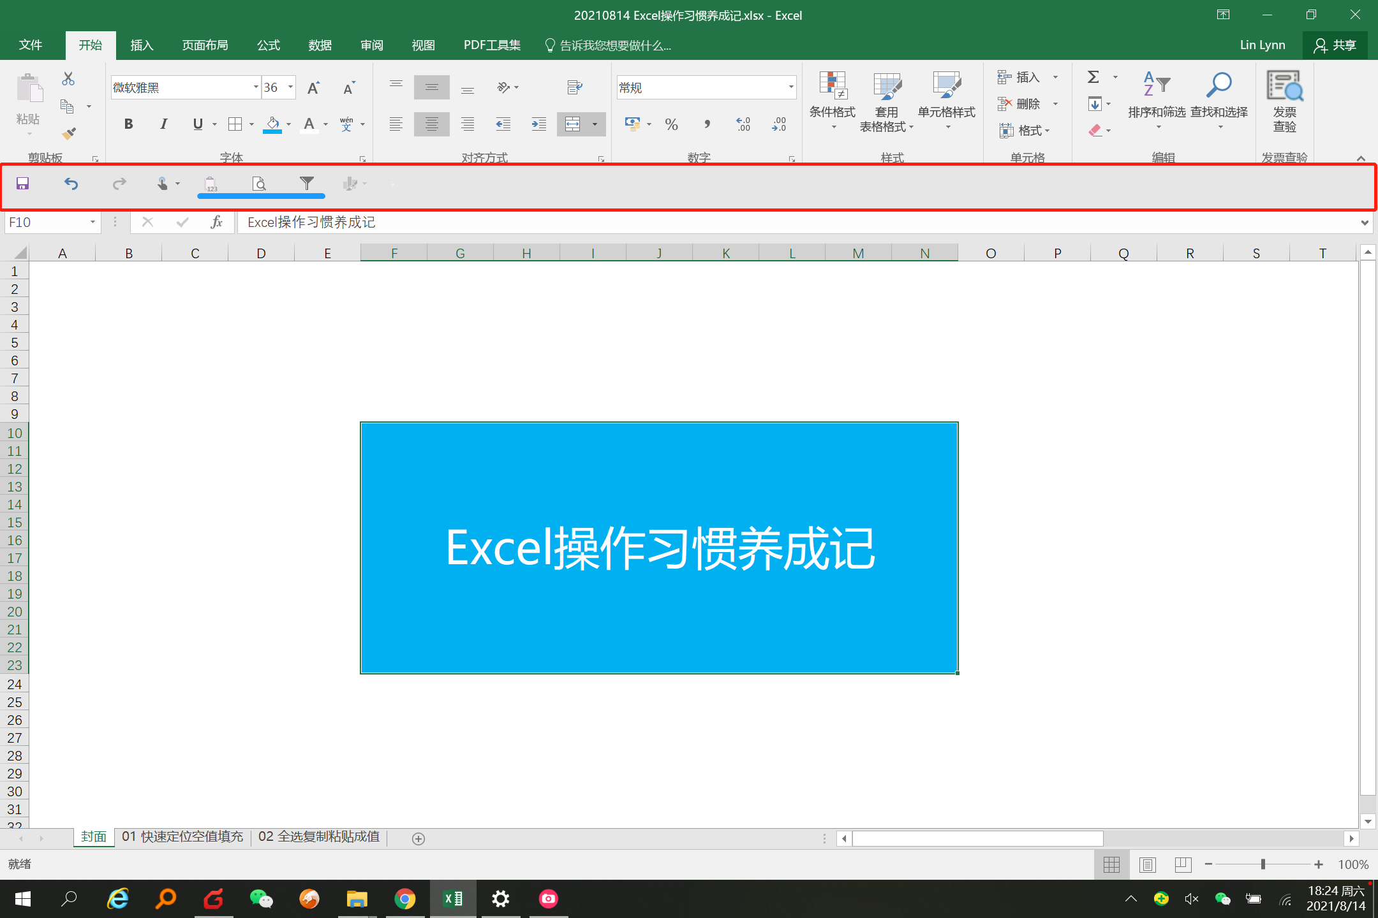Toggle Bold formatting button
The image size is (1378, 918).
click(x=128, y=124)
